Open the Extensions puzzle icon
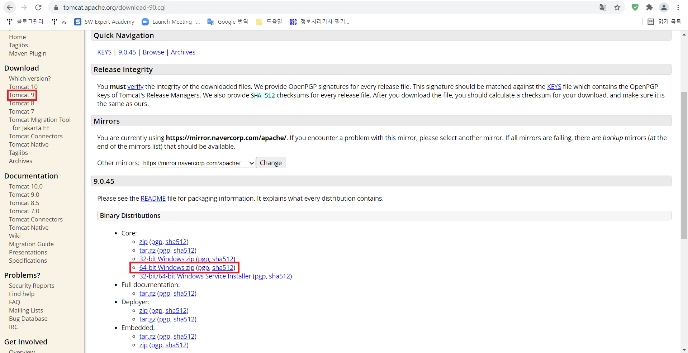688x353 pixels. [649, 8]
